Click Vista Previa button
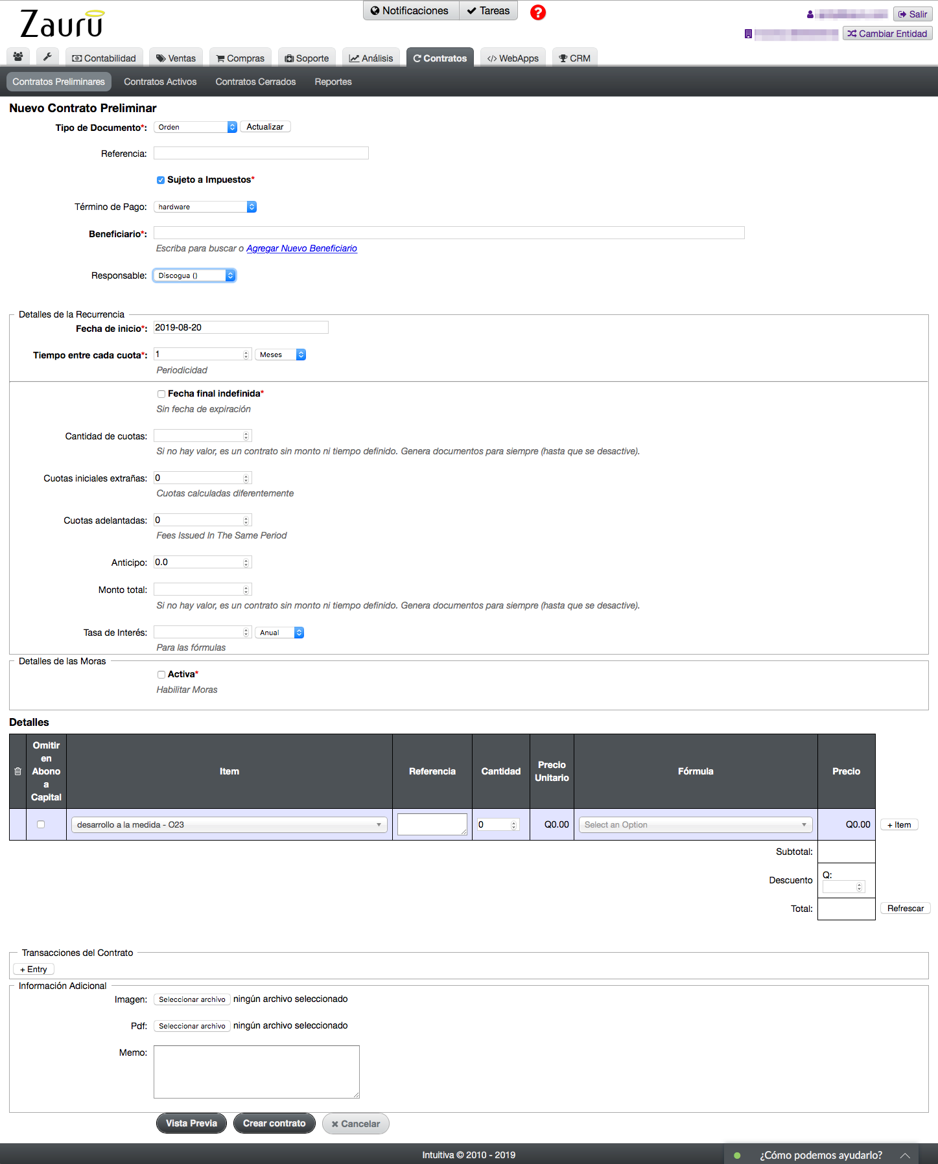This screenshot has width=938, height=1164. tap(191, 1123)
